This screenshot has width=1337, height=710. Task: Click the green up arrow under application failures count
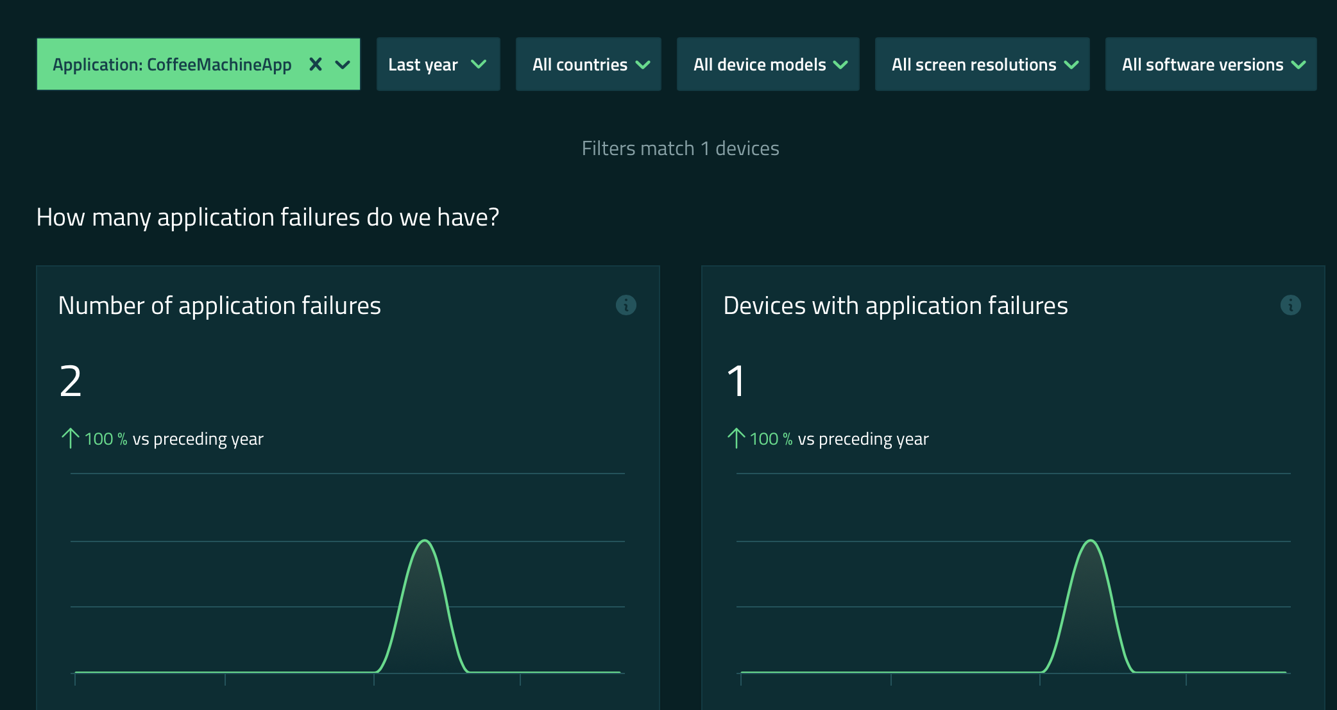(70, 438)
